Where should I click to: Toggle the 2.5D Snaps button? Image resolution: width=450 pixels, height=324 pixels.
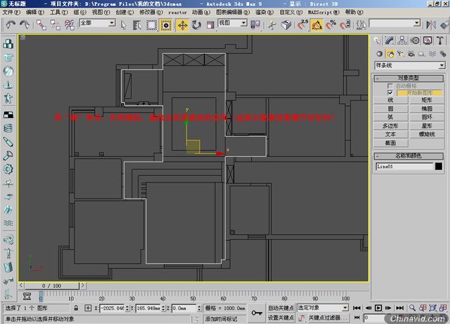[302, 25]
